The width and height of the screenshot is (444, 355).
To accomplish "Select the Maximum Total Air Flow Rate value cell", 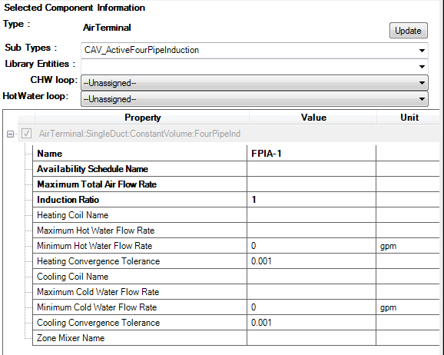I will click(311, 184).
